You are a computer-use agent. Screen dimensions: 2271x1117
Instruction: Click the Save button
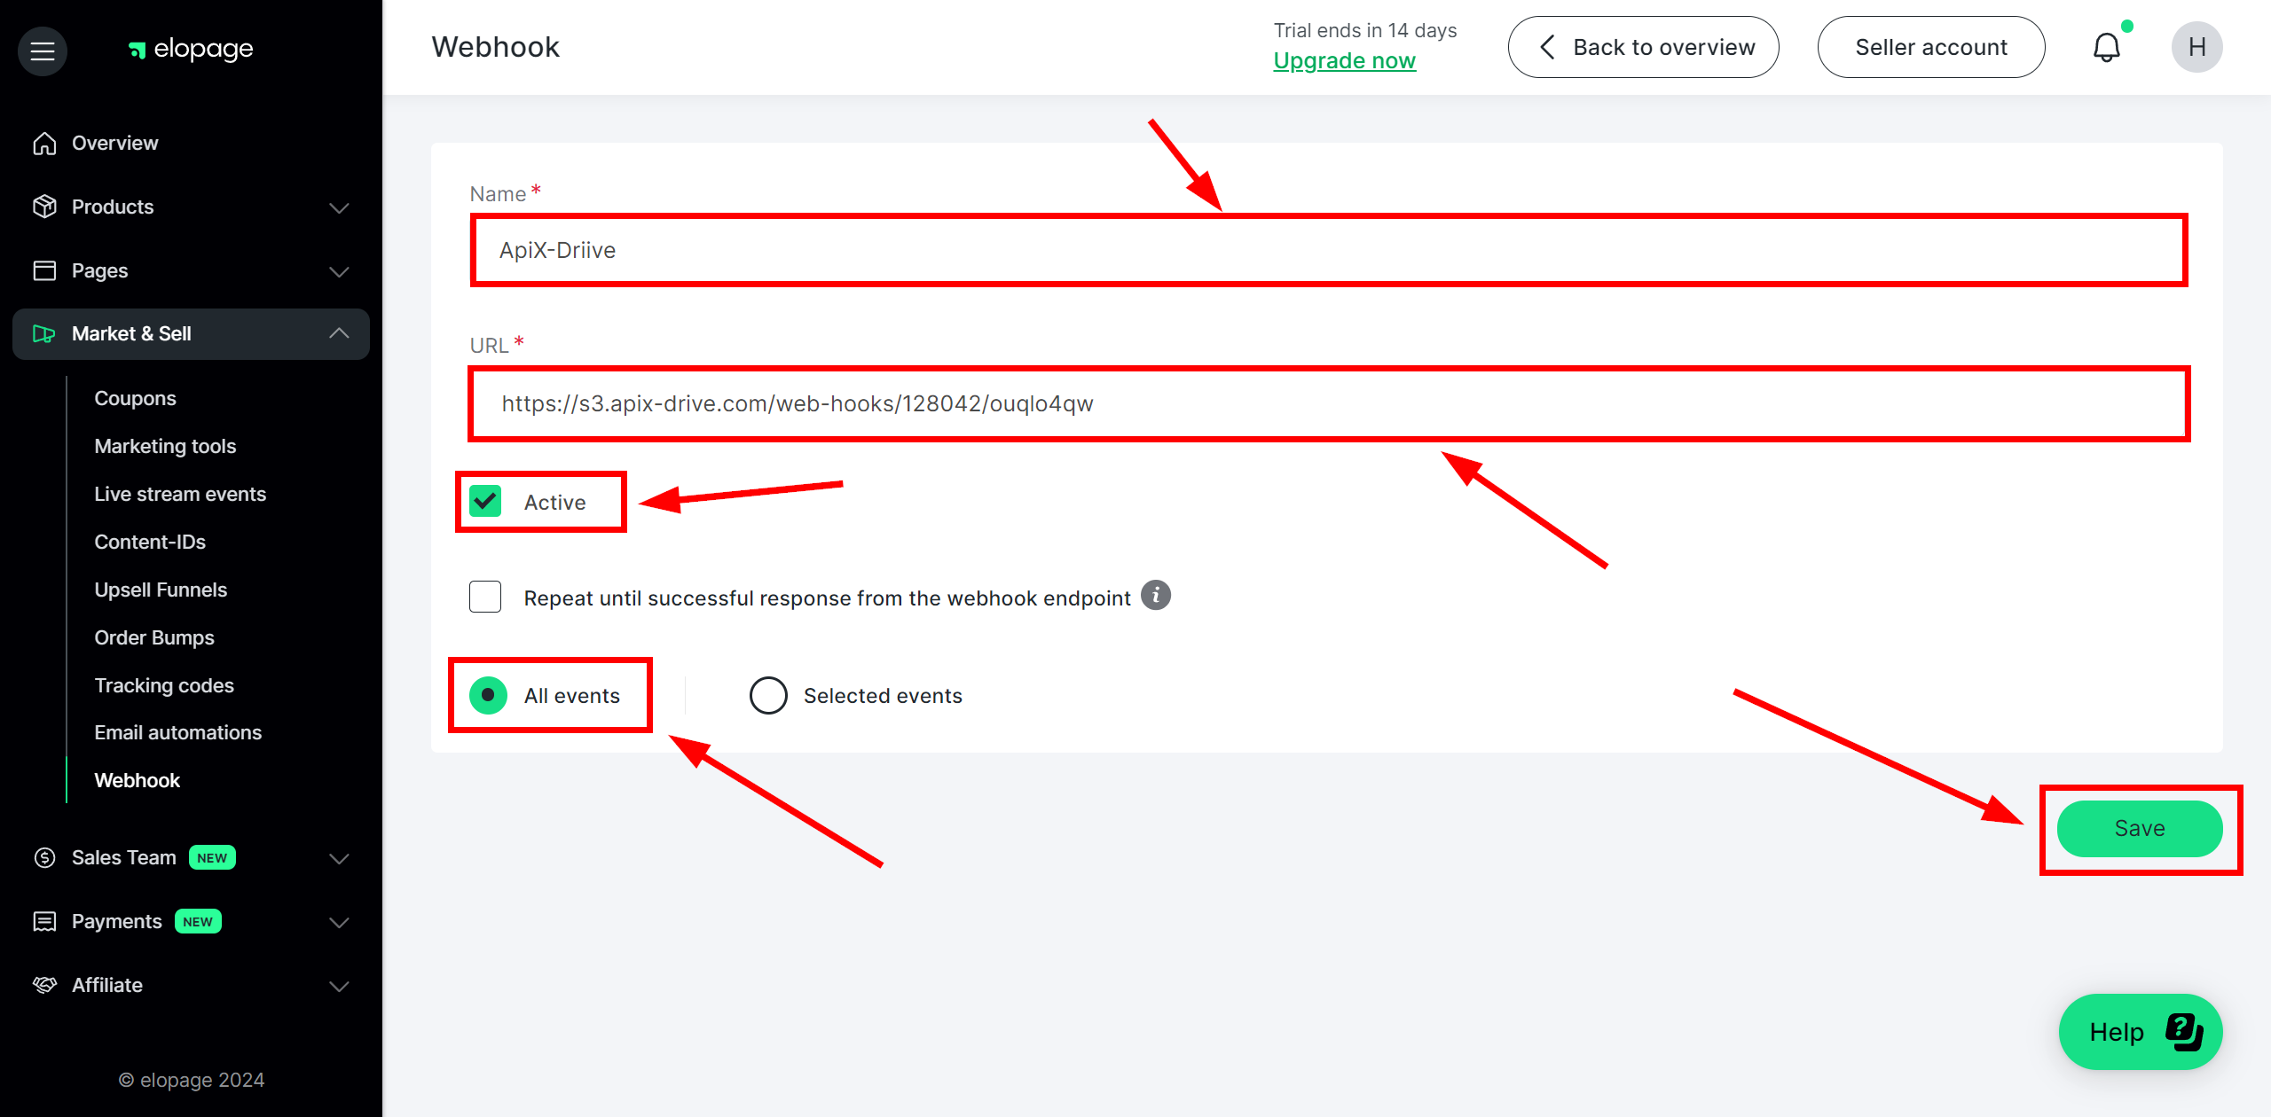2141,828
